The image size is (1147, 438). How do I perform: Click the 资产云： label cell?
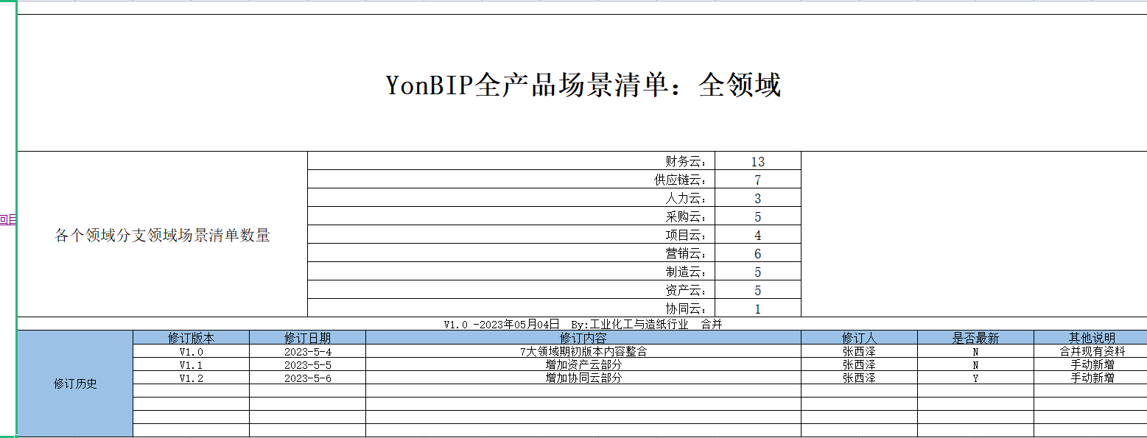(x=511, y=290)
